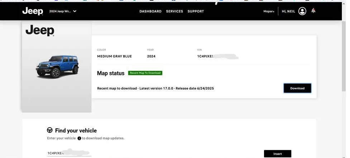Go to DASHBOARD menu
Viewport: 350px width, 158px height.
(150, 11)
